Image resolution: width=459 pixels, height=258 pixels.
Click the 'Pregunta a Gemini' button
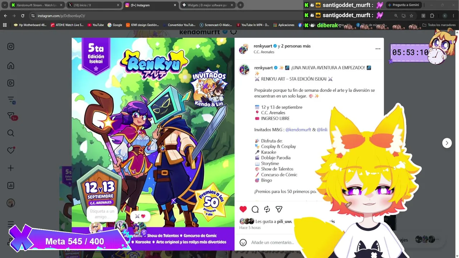403,5
